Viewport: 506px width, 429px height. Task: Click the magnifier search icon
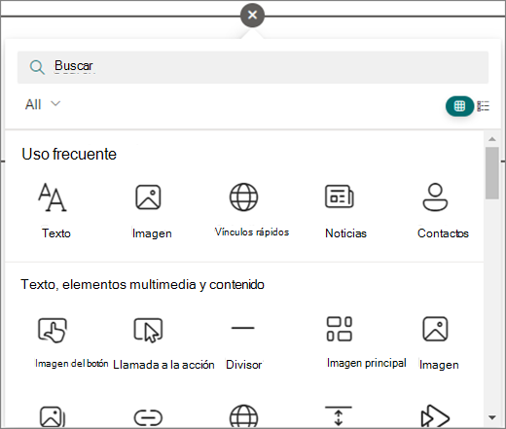(37, 67)
